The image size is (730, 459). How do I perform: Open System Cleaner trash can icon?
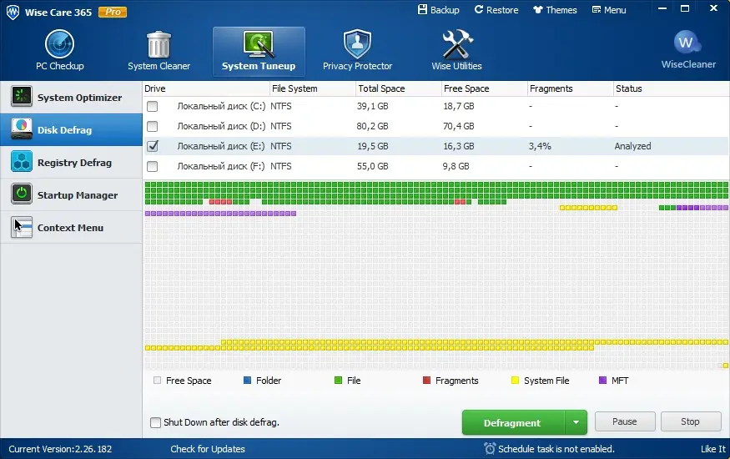point(159,45)
